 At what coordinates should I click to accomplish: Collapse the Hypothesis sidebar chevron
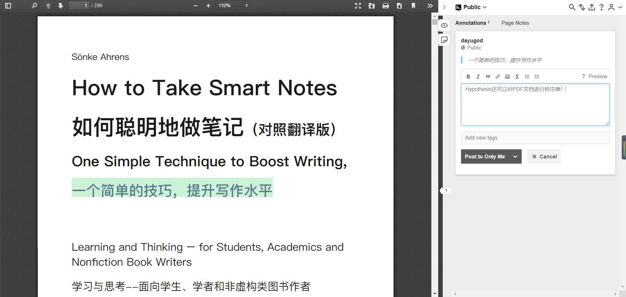(444, 7)
